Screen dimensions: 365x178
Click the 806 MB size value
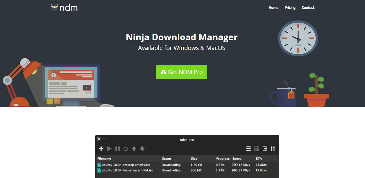point(196,170)
